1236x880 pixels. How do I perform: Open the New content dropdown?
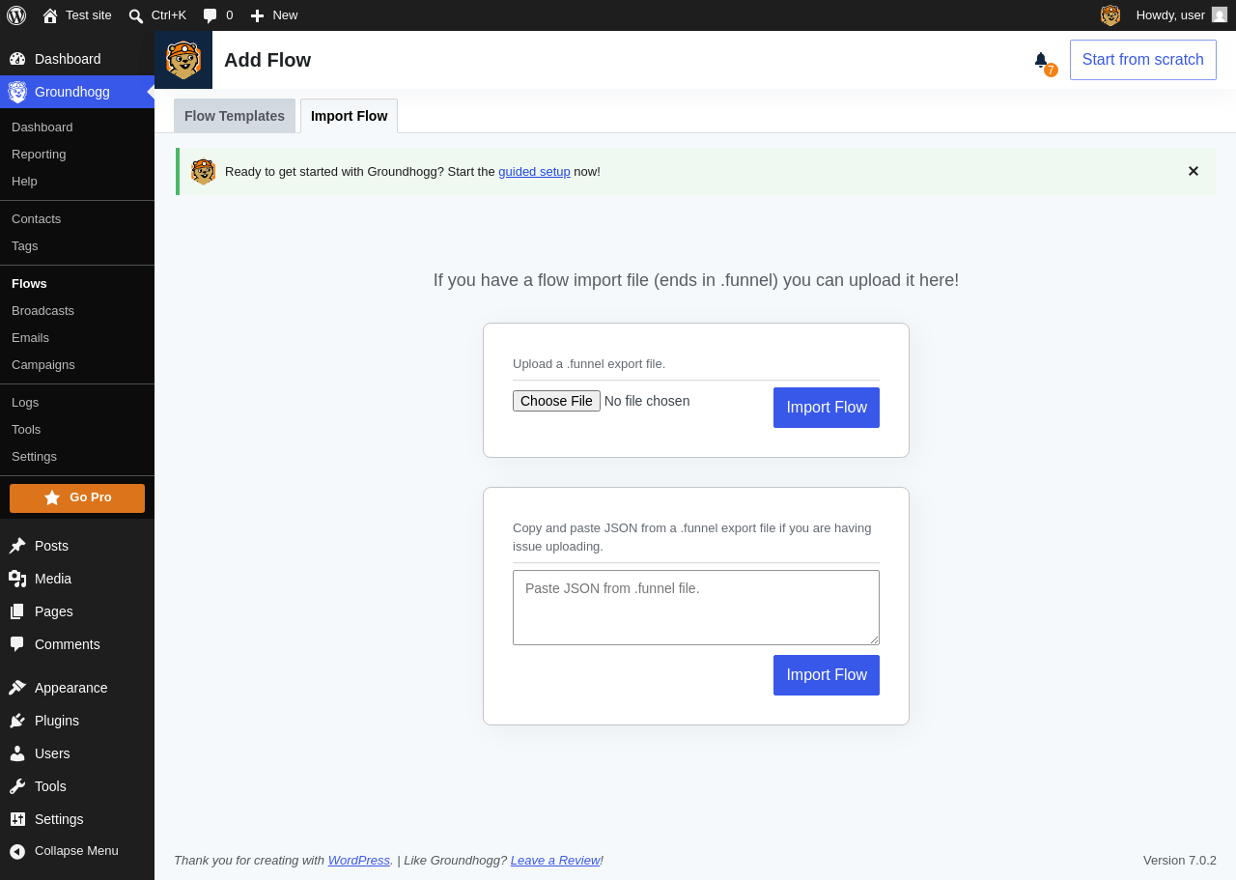(273, 15)
